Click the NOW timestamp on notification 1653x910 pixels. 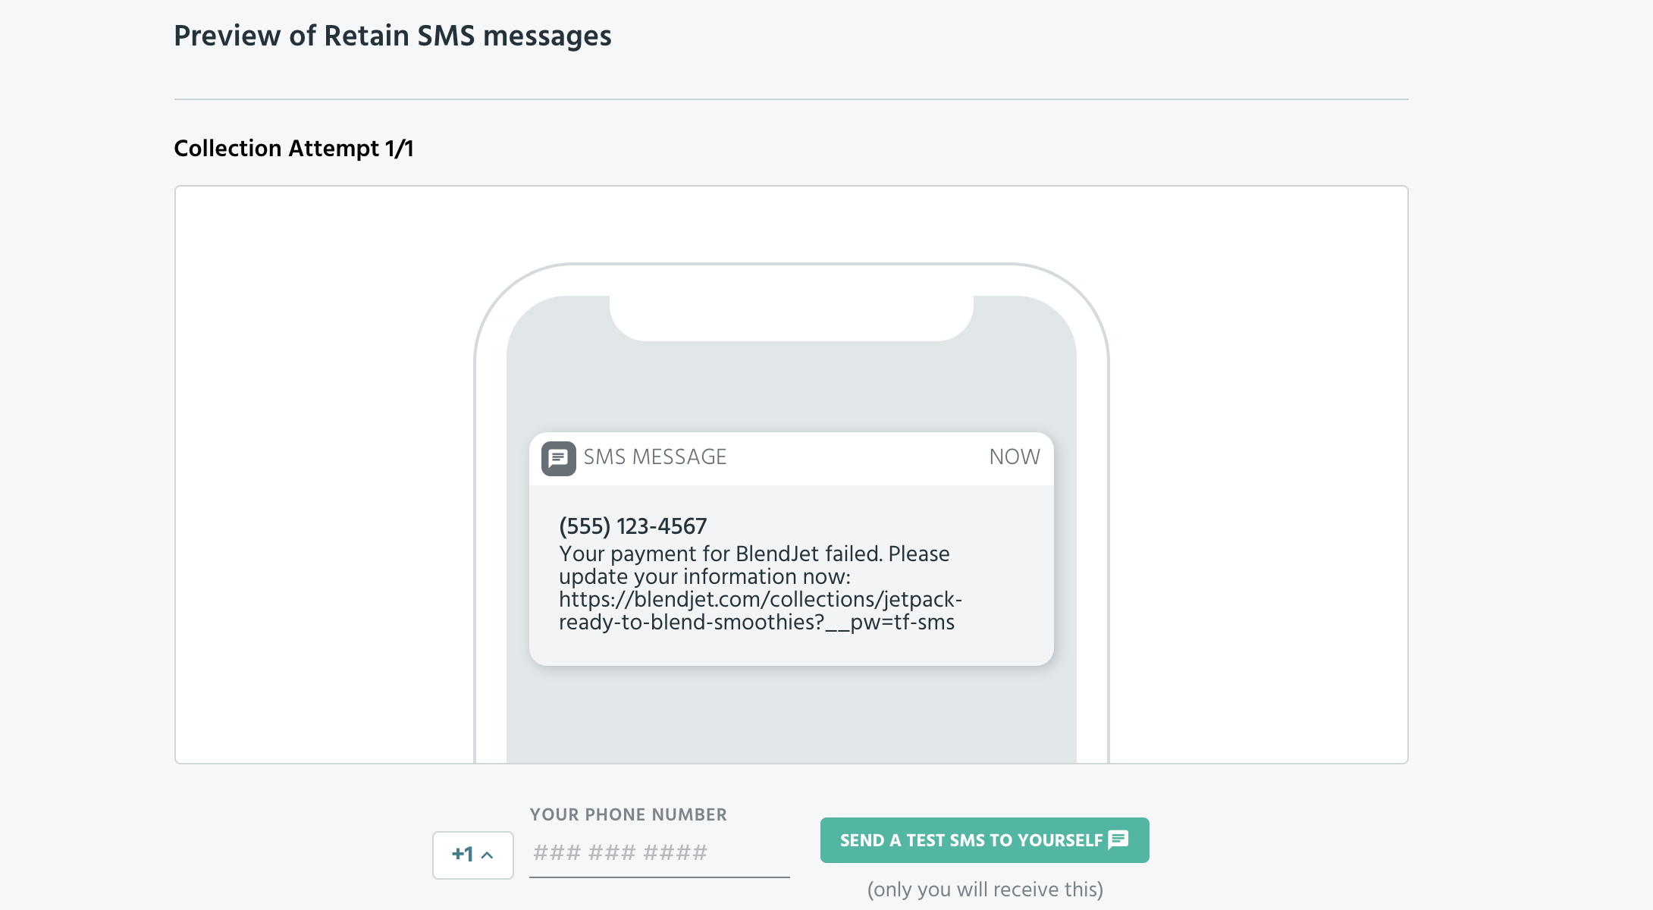1015,457
